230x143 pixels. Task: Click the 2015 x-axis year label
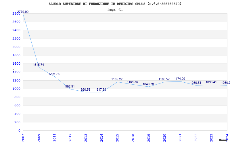[117, 138]
